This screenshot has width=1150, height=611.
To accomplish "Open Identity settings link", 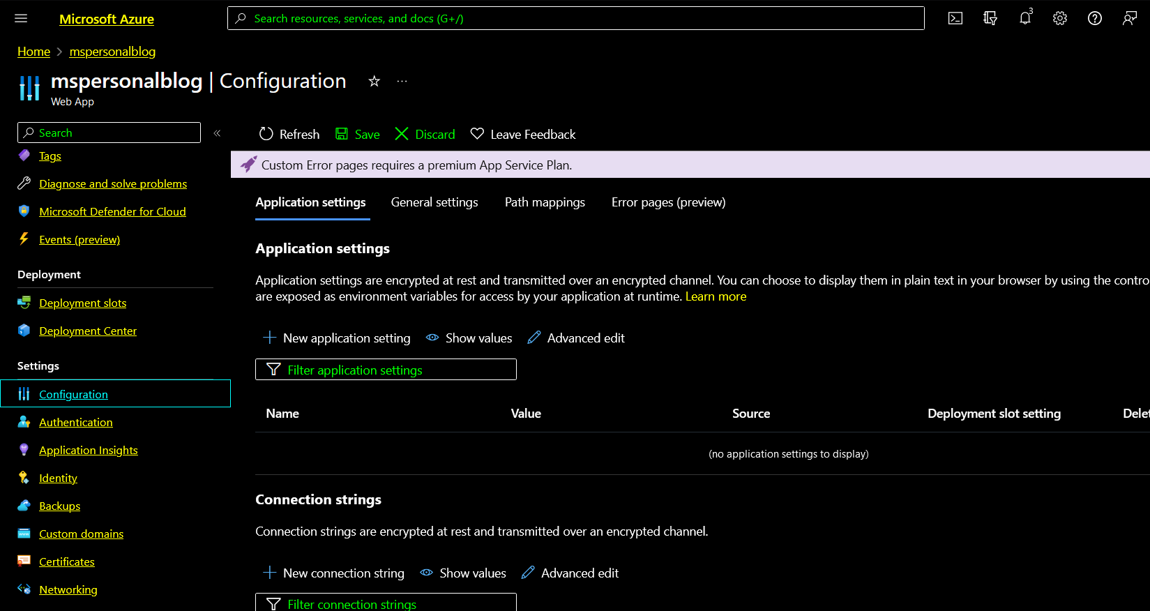I will (x=58, y=478).
